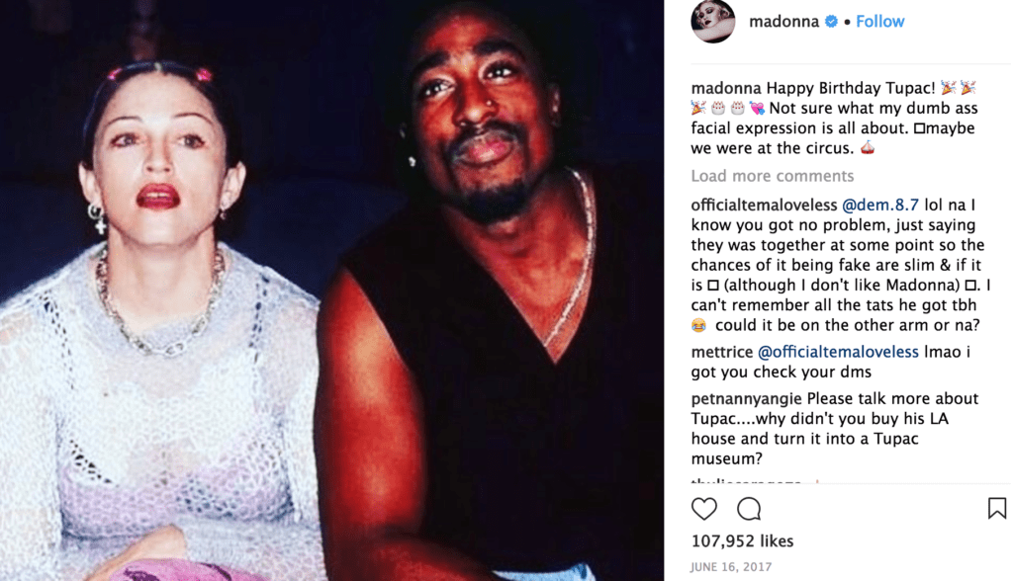
Task: Select the madonna username in caption
Action: [x=726, y=88]
